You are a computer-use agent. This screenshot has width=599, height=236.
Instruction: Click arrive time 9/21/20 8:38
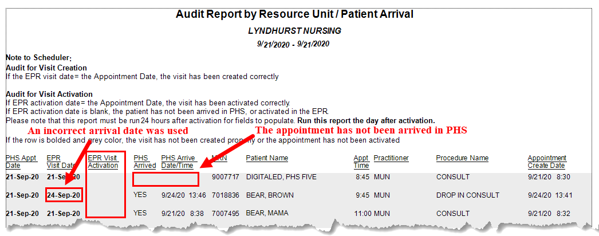pos(183,213)
